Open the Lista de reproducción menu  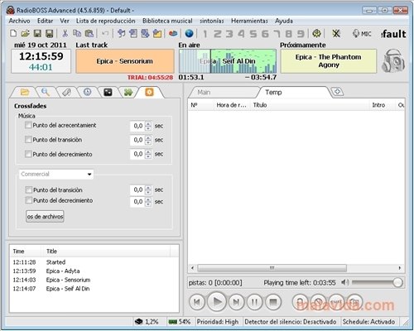tap(105, 21)
